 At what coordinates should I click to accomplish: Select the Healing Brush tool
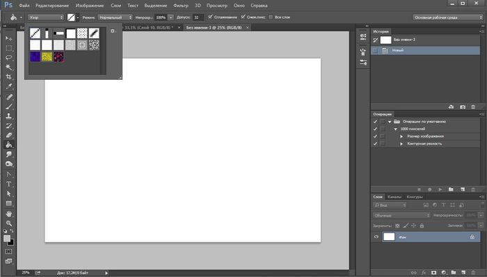coord(8,97)
